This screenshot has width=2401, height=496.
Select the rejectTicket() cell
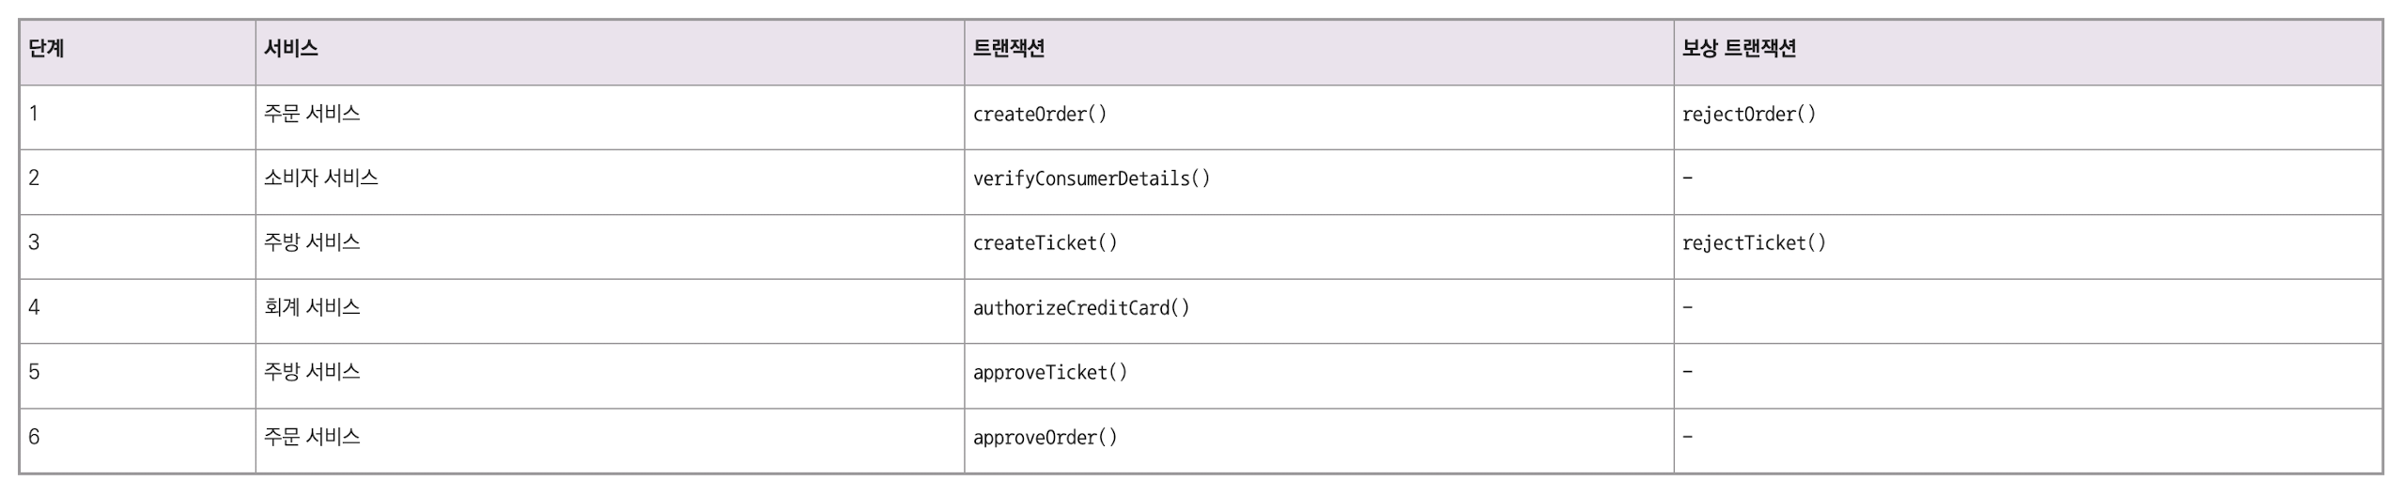point(1754,243)
